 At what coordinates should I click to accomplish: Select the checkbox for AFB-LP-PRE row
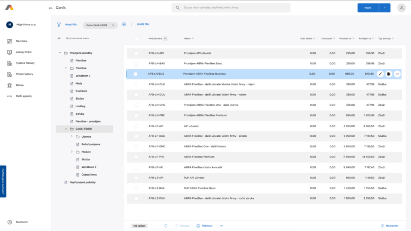(136, 157)
